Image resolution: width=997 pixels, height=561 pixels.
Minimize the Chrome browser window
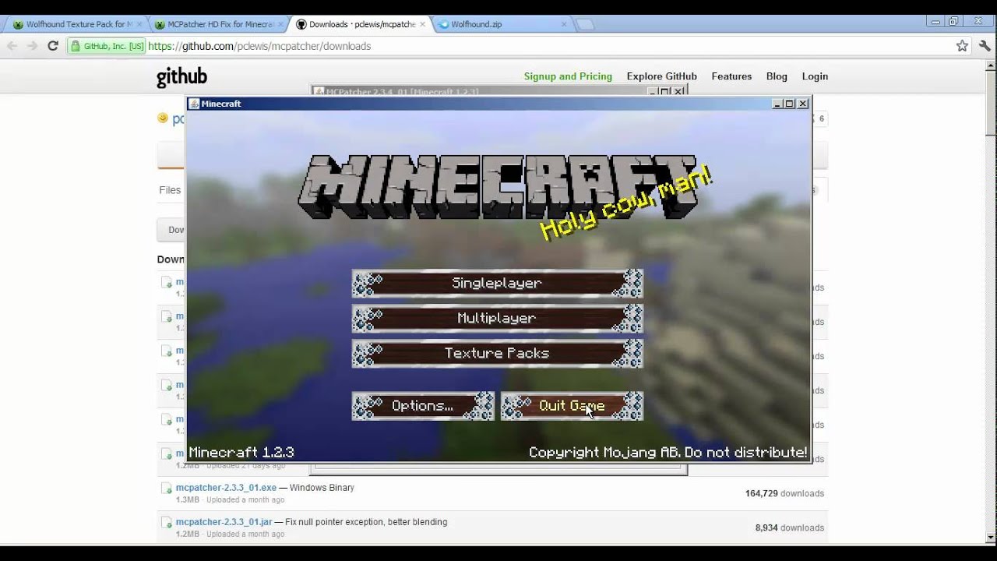(935, 22)
